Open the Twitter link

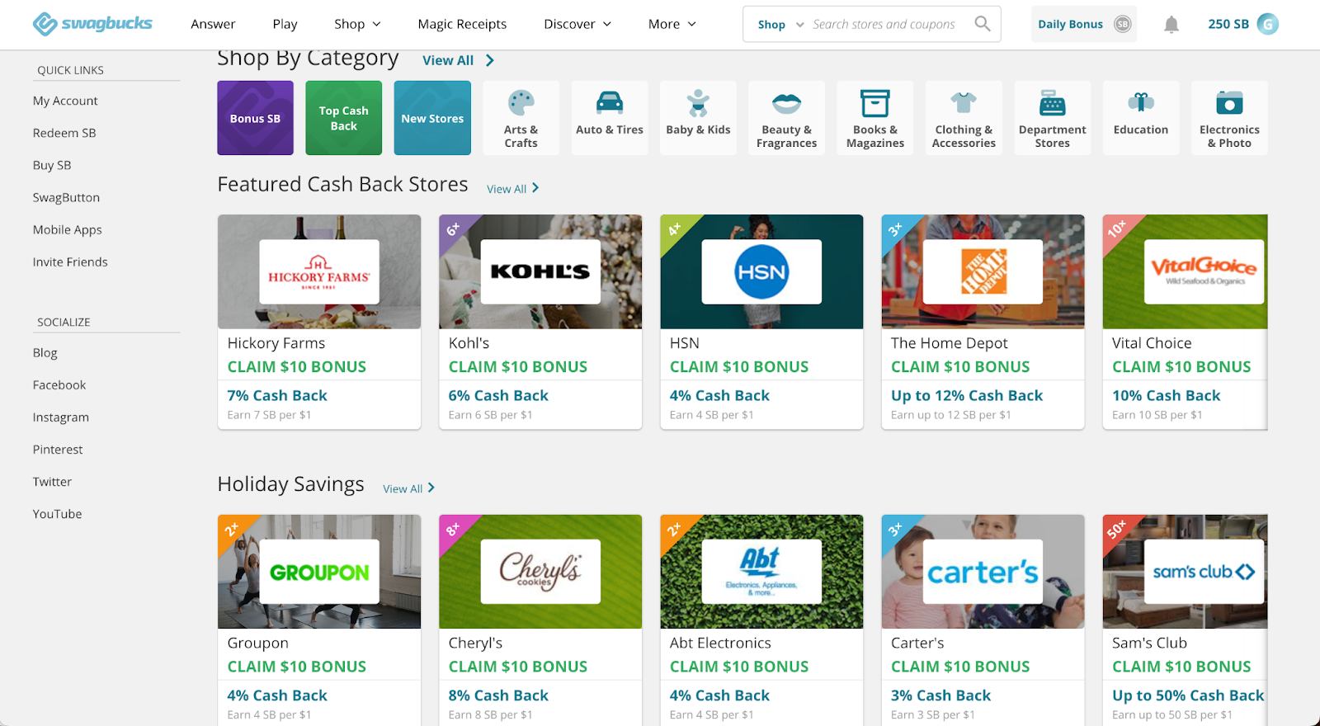tap(52, 482)
